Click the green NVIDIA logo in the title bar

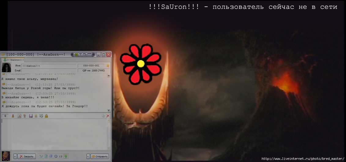click(x=76, y=55)
